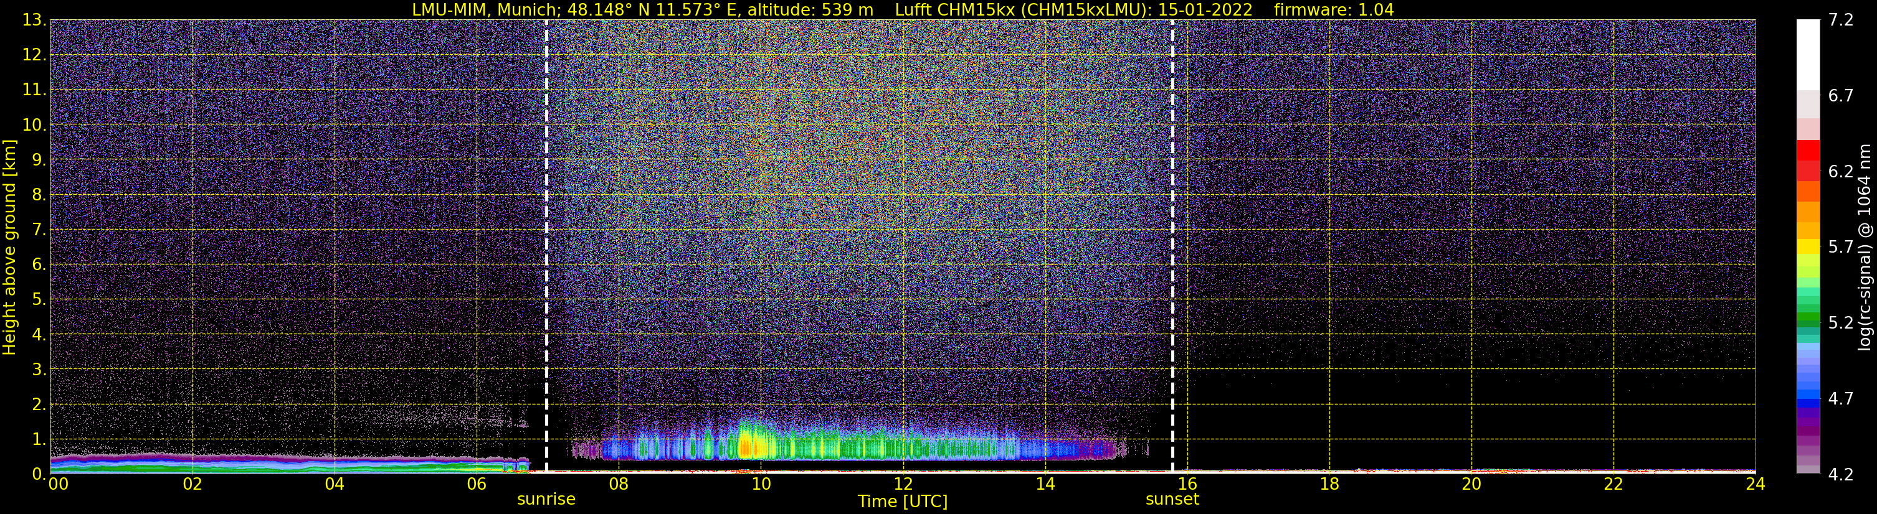Click the '9.' height axis tick label

[39, 159]
